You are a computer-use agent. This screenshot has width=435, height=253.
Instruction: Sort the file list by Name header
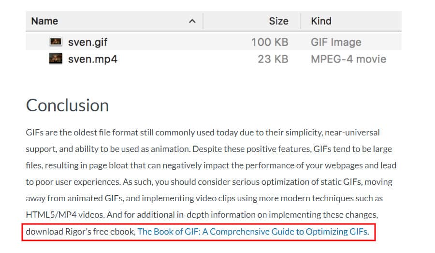pyautogui.click(x=44, y=21)
